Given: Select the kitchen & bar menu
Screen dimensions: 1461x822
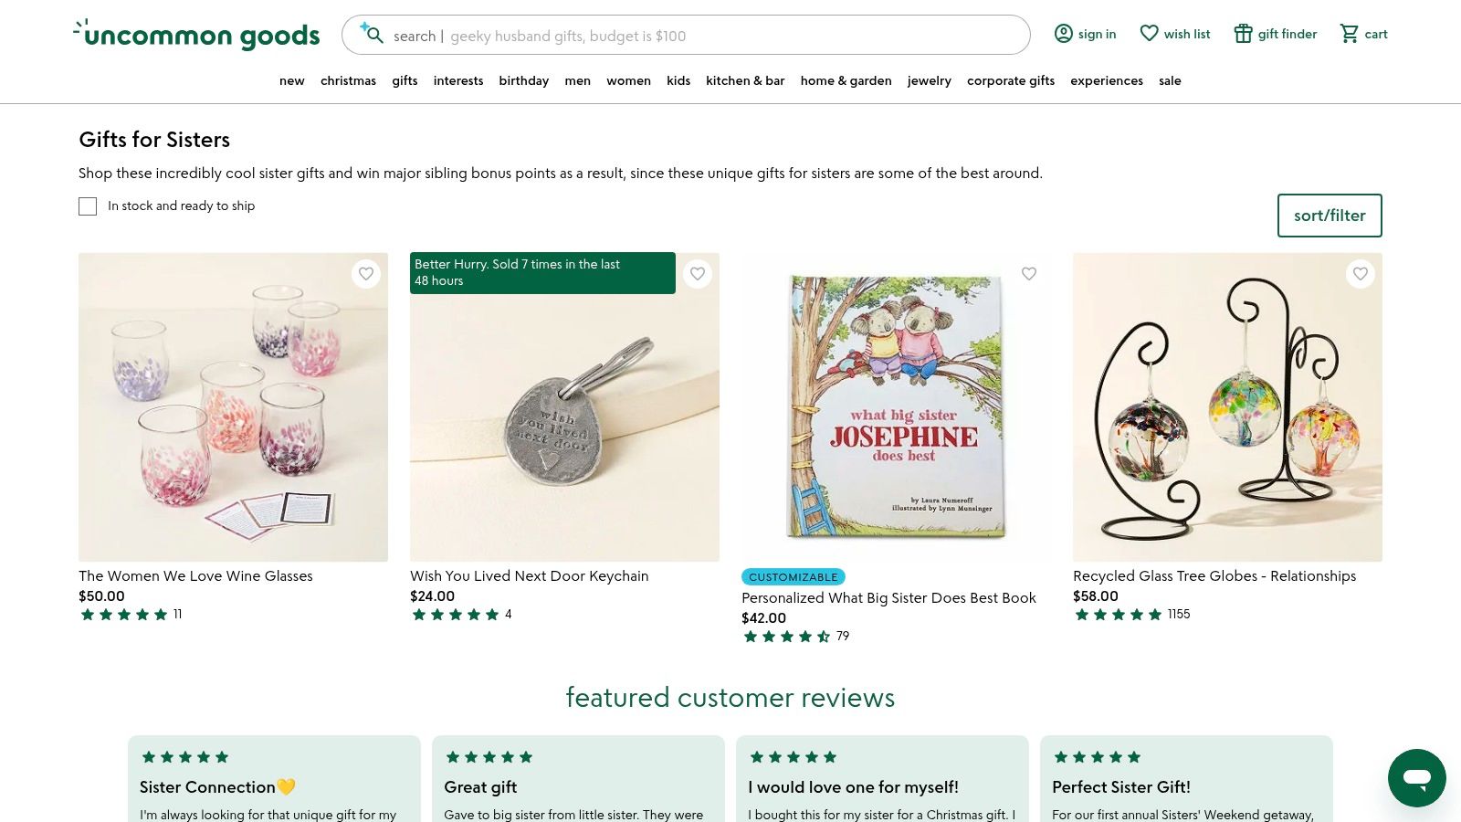Looking at the screenshot, I should (x=745, y=80).
